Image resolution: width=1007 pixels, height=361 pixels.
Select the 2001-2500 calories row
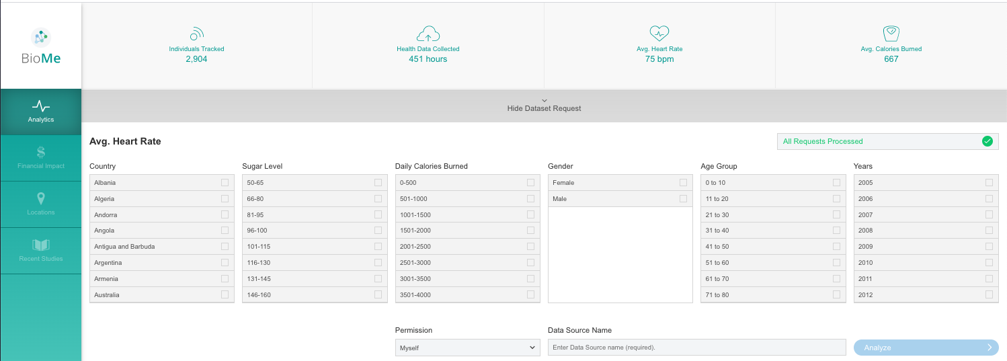coord(468,246)
